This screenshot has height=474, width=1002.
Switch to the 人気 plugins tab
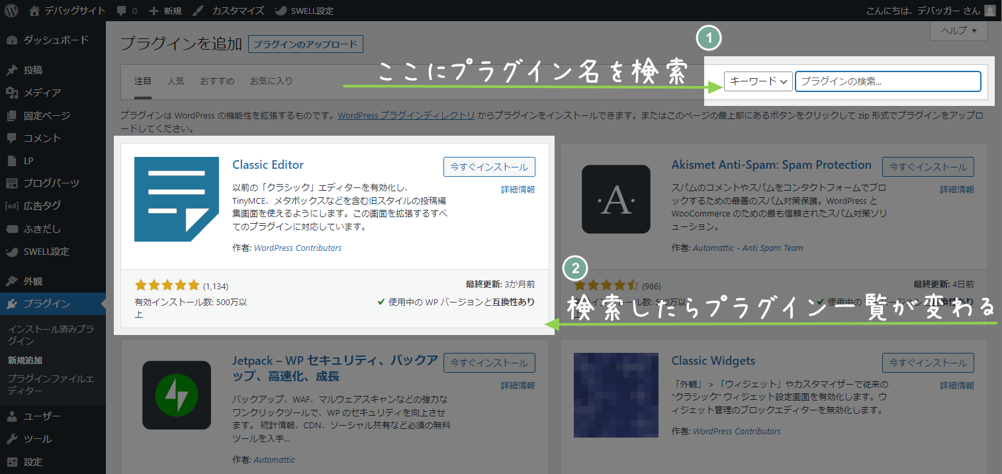[x=176, y=80]
